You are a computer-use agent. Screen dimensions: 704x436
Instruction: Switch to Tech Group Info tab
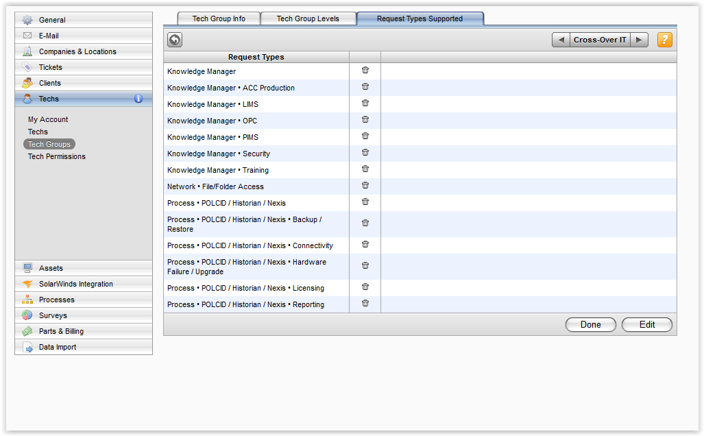point(219,19)
